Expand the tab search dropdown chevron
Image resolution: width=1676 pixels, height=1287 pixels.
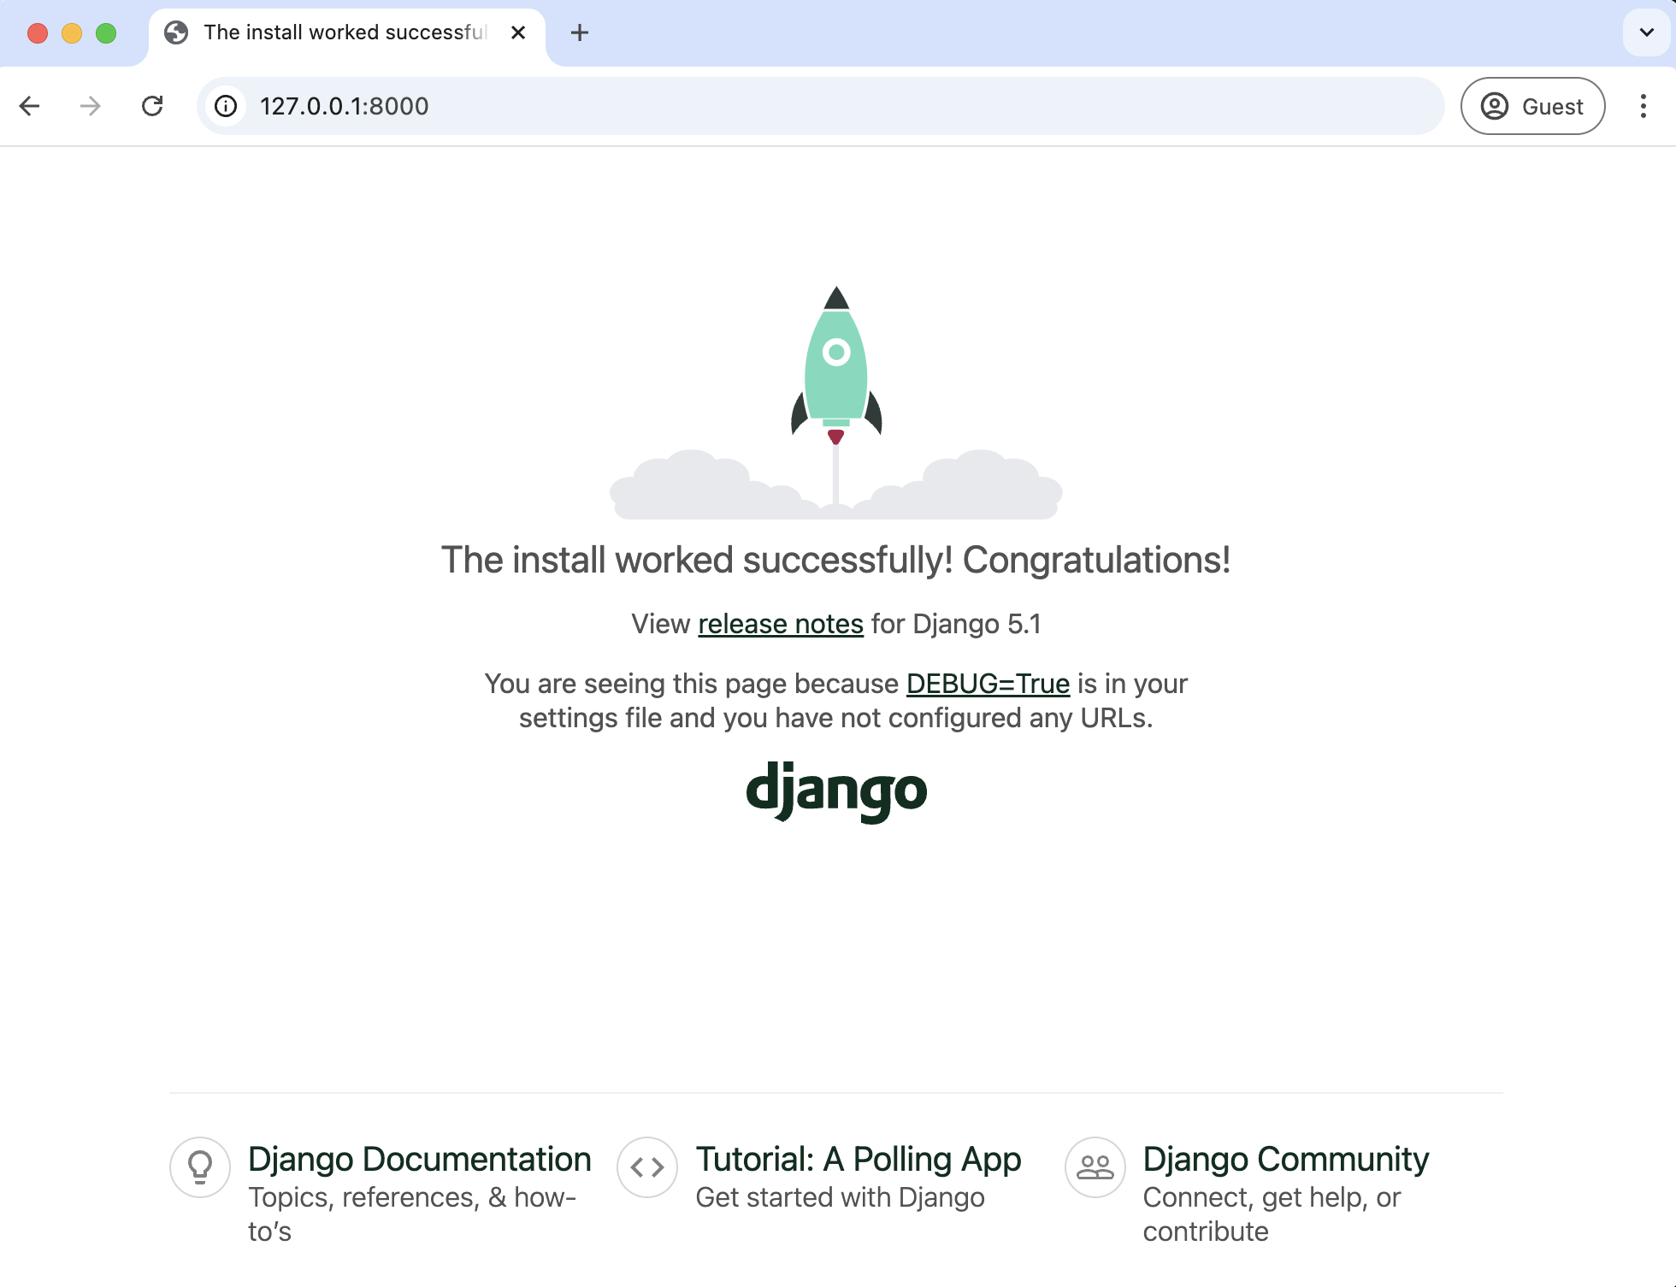[x=1646, y=32]
